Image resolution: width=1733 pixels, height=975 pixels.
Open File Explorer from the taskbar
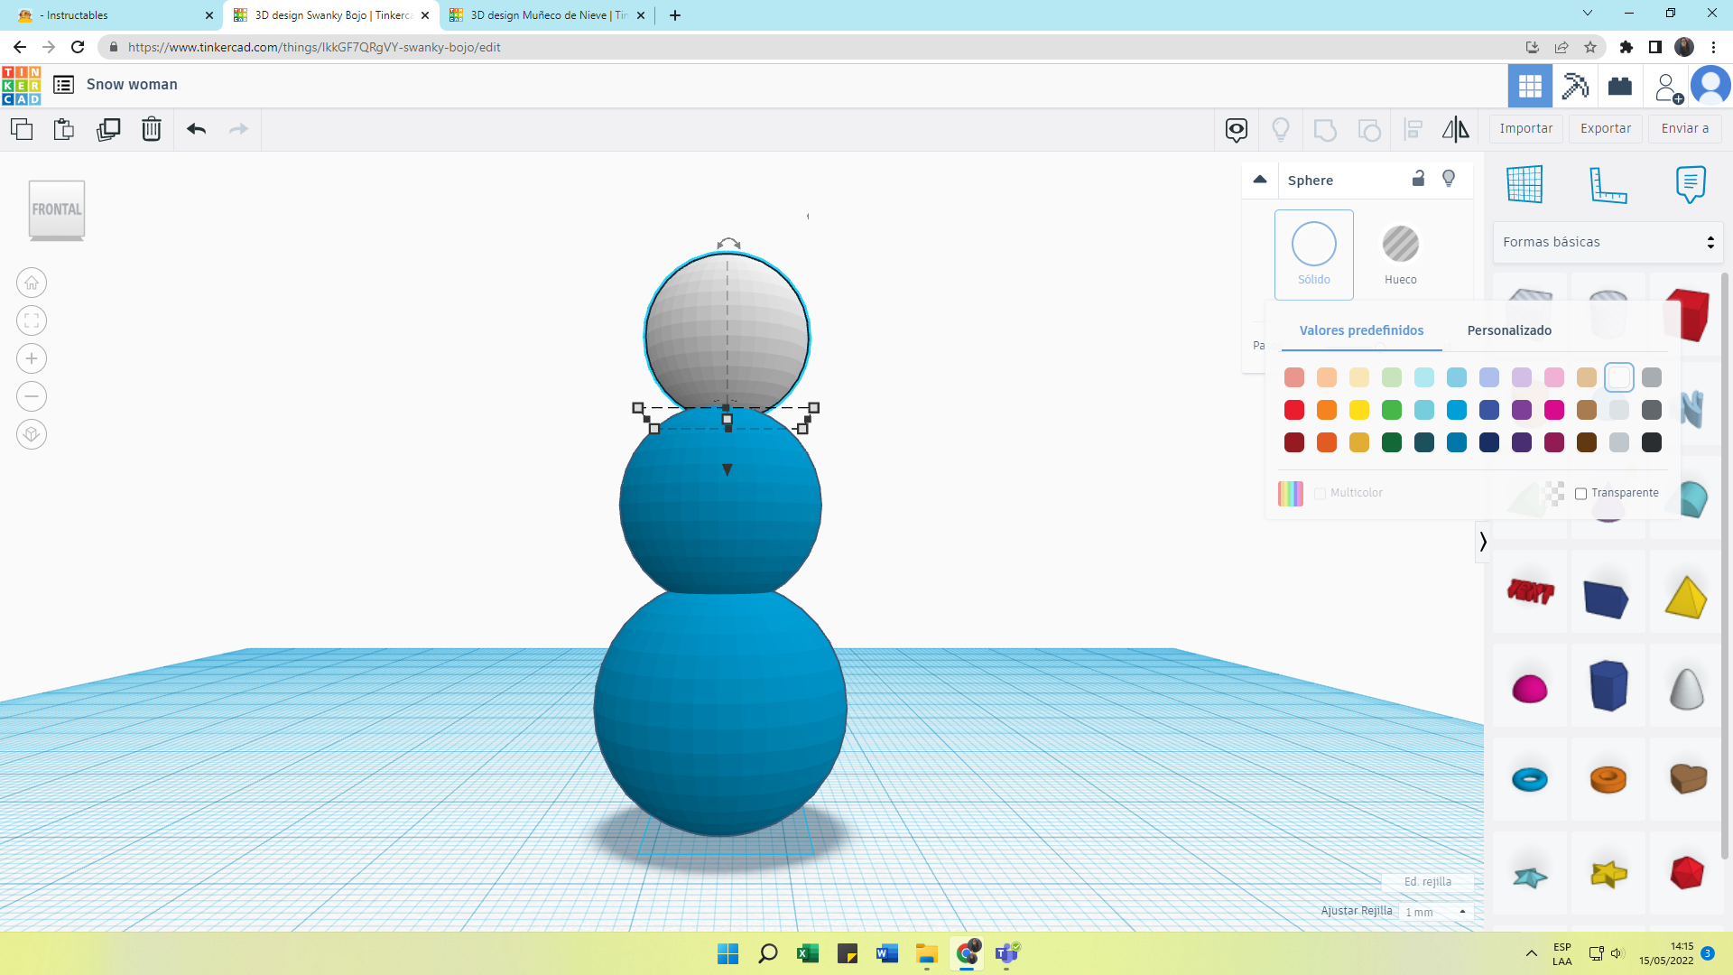coord(926,953)
